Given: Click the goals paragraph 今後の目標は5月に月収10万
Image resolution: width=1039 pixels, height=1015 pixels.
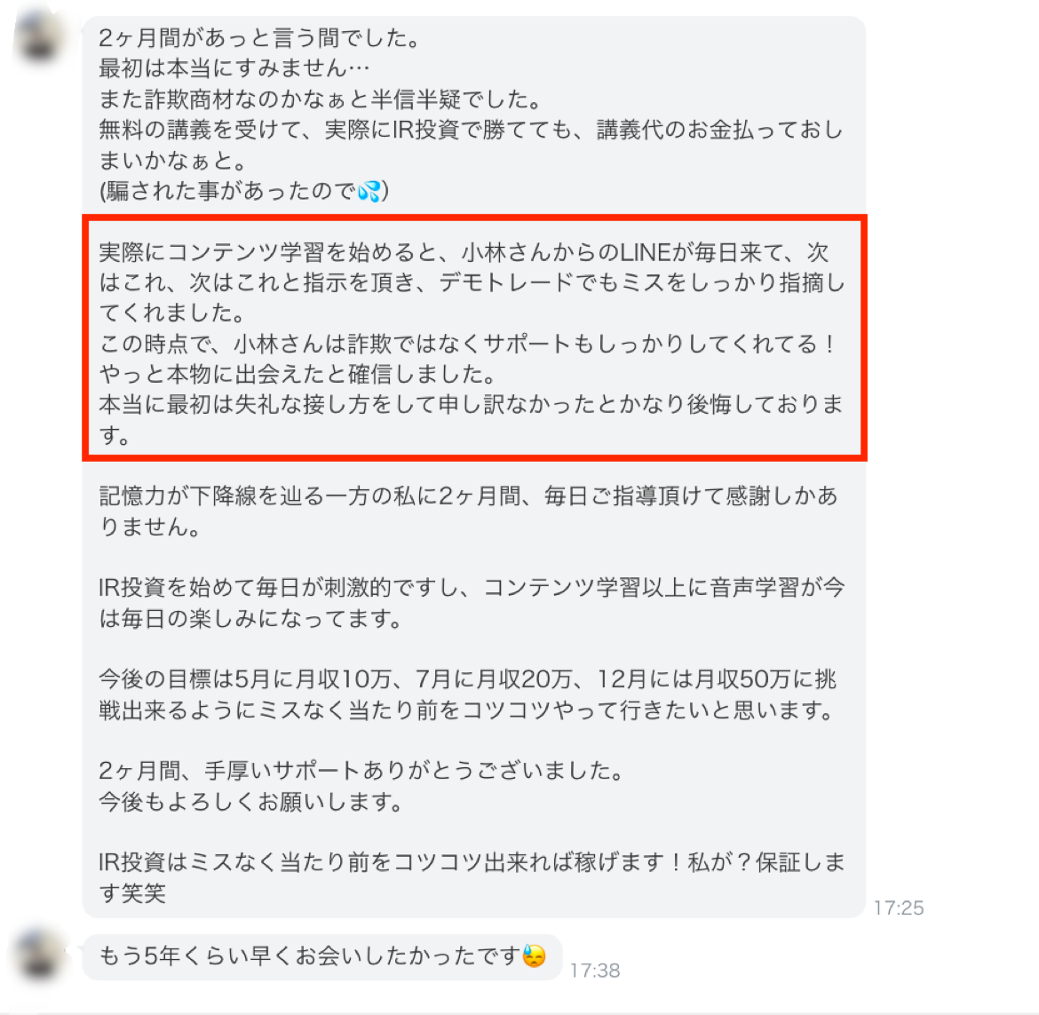Looking at the screenshot, I should pyautogui.click(x=468, y=694).
